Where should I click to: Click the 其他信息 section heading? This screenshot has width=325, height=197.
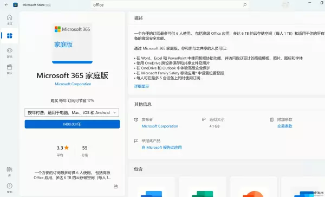143,104
